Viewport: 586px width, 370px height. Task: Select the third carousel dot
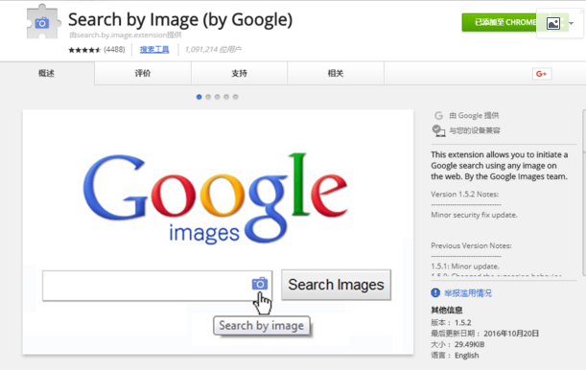[217, 97]
